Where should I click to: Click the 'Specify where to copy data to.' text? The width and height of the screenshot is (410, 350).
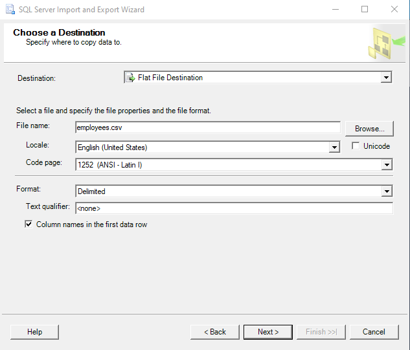tap(74, 42)
